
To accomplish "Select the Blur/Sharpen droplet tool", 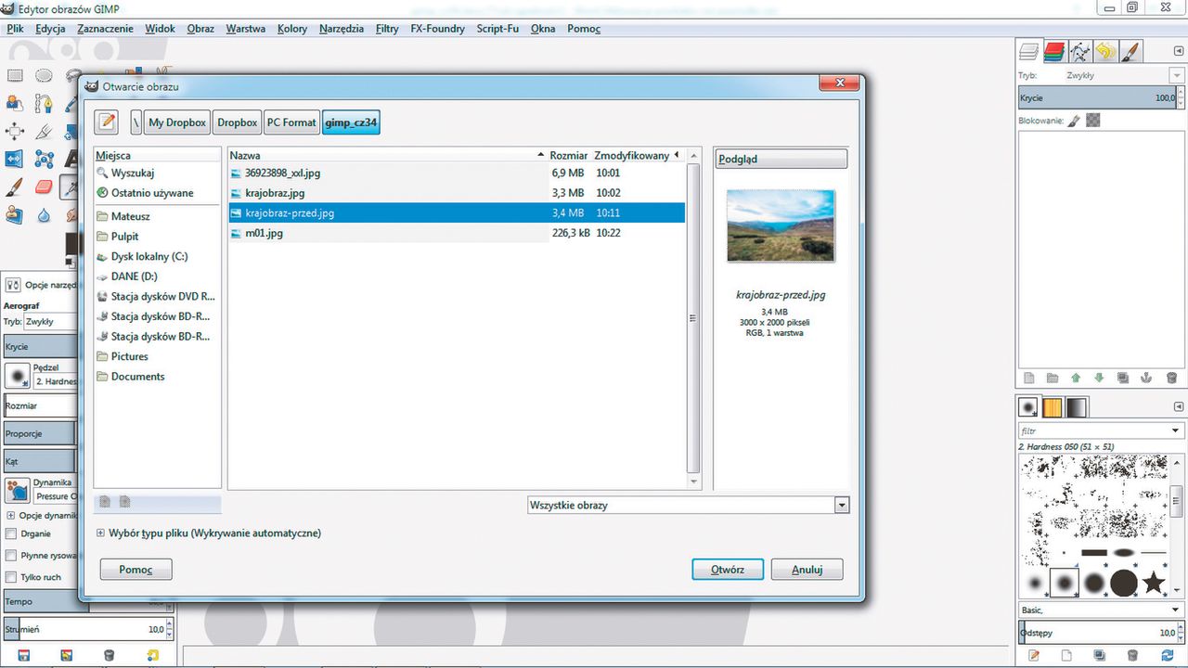I will point(44,214).
